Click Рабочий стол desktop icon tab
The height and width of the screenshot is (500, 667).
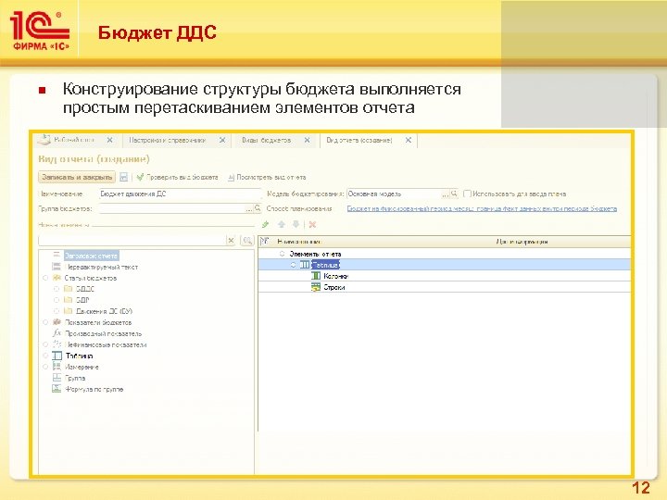[44, 140]
